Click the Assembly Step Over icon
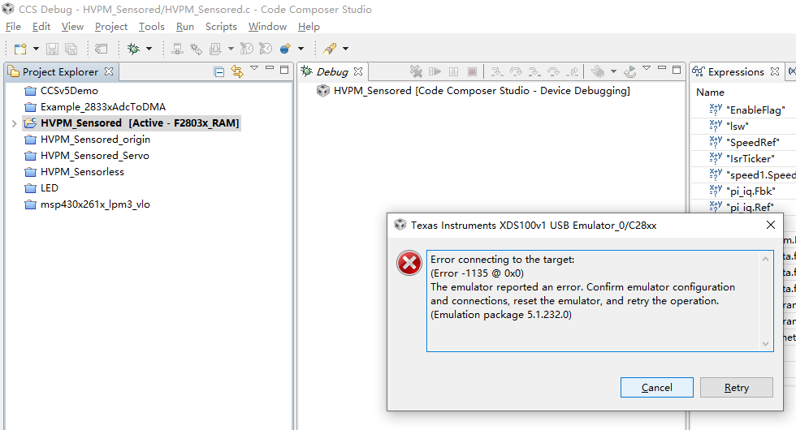 553,72
